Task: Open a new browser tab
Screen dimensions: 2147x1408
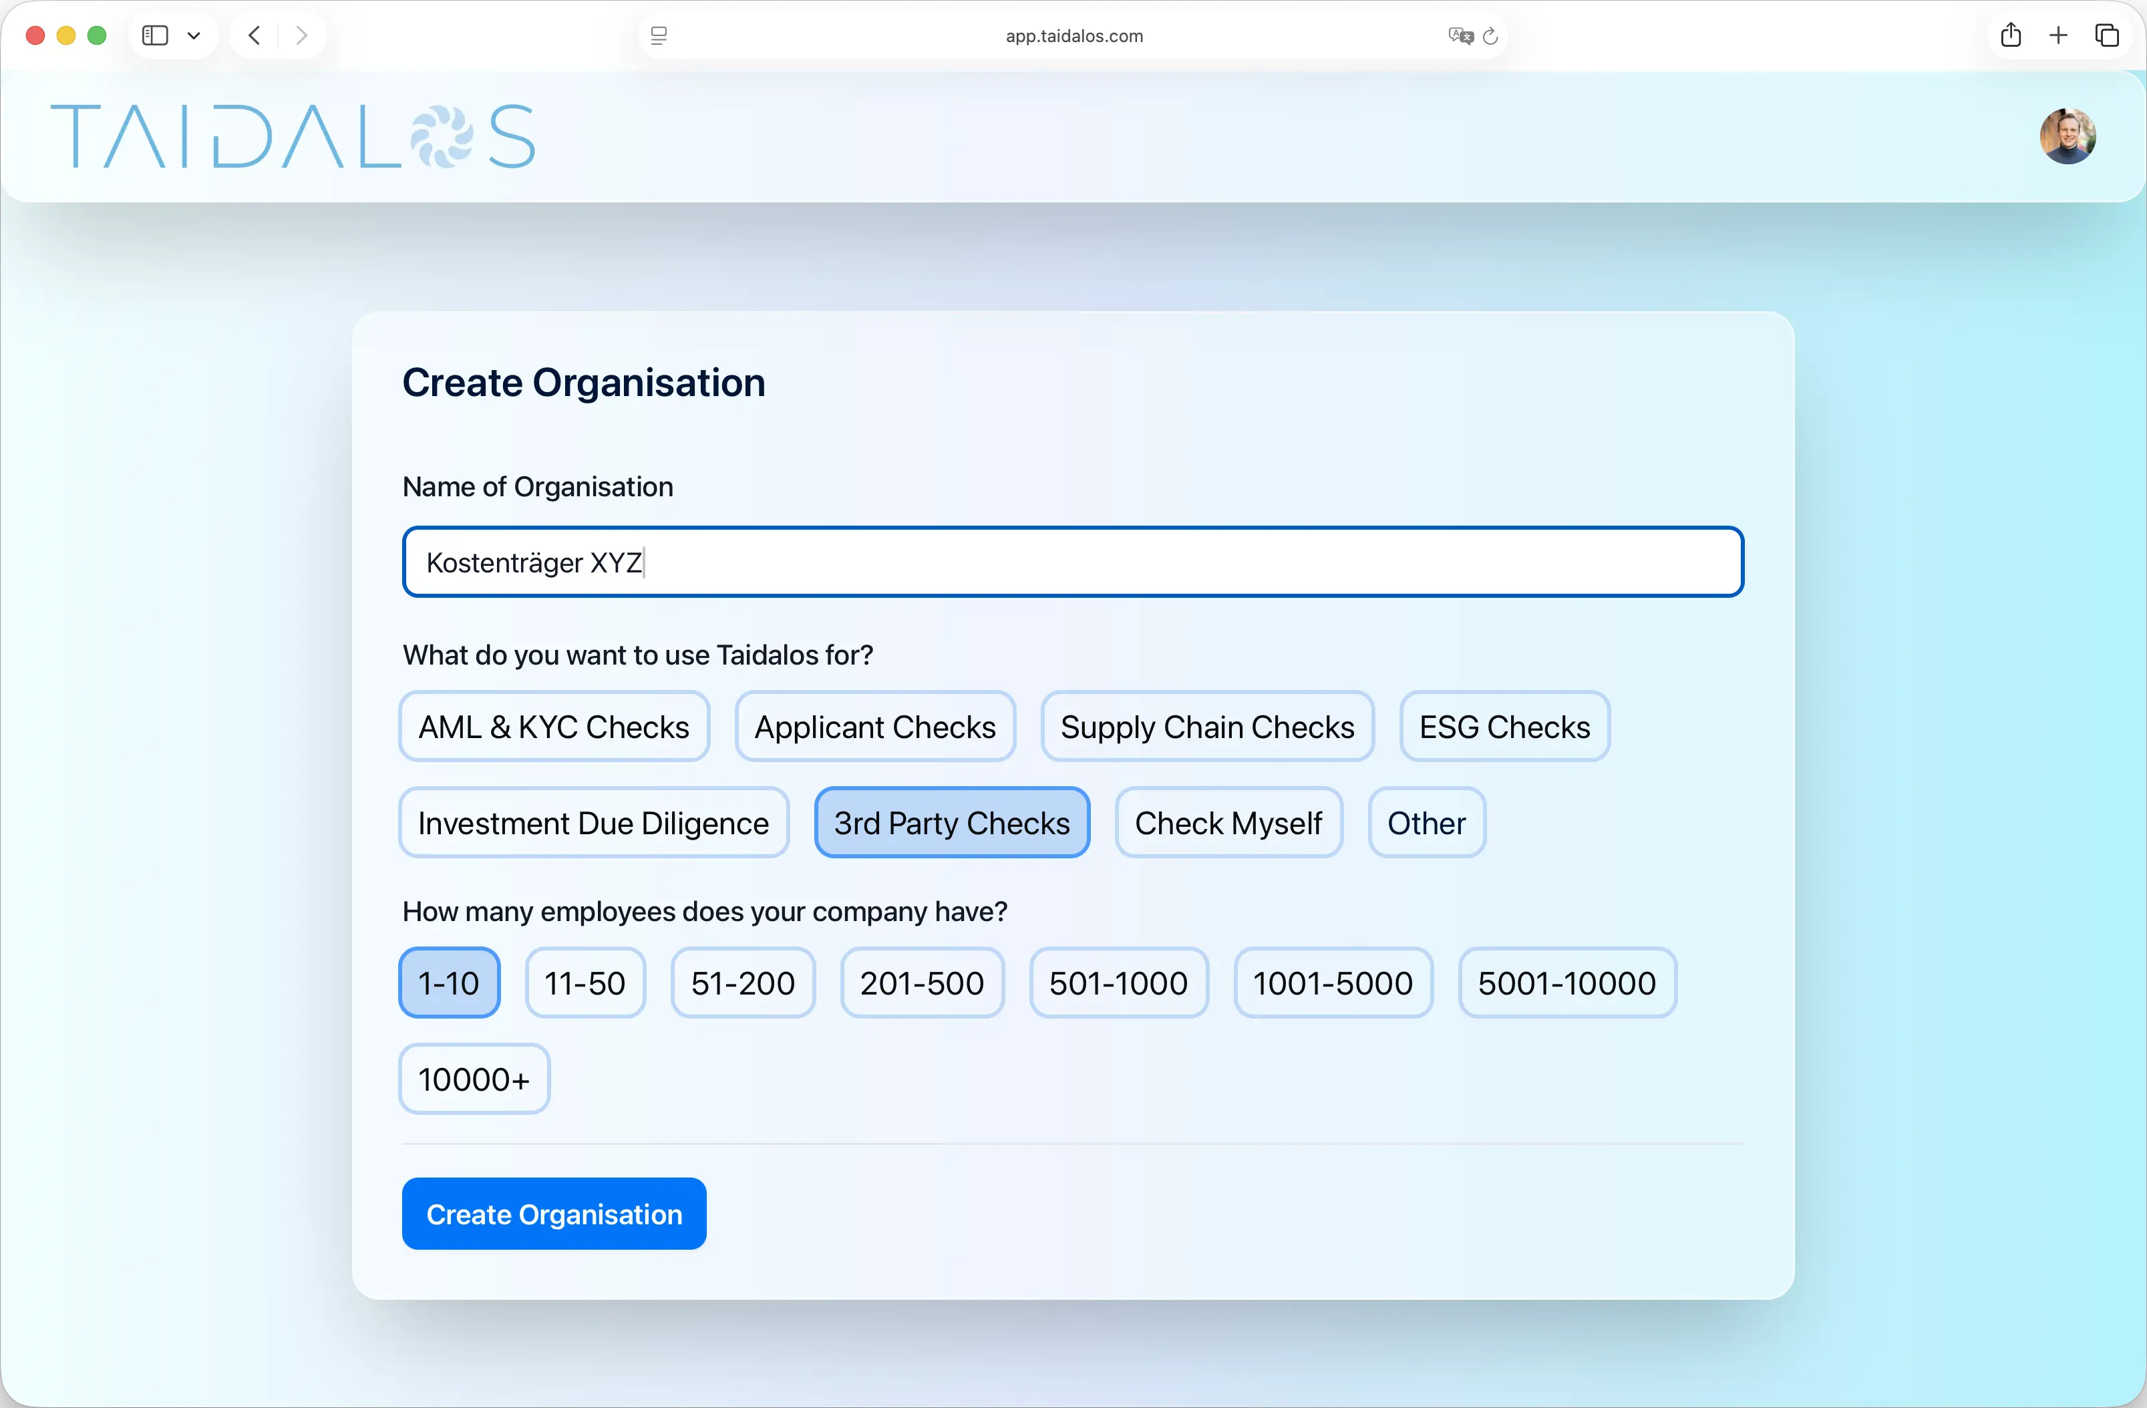Action: pos(2057,35)
